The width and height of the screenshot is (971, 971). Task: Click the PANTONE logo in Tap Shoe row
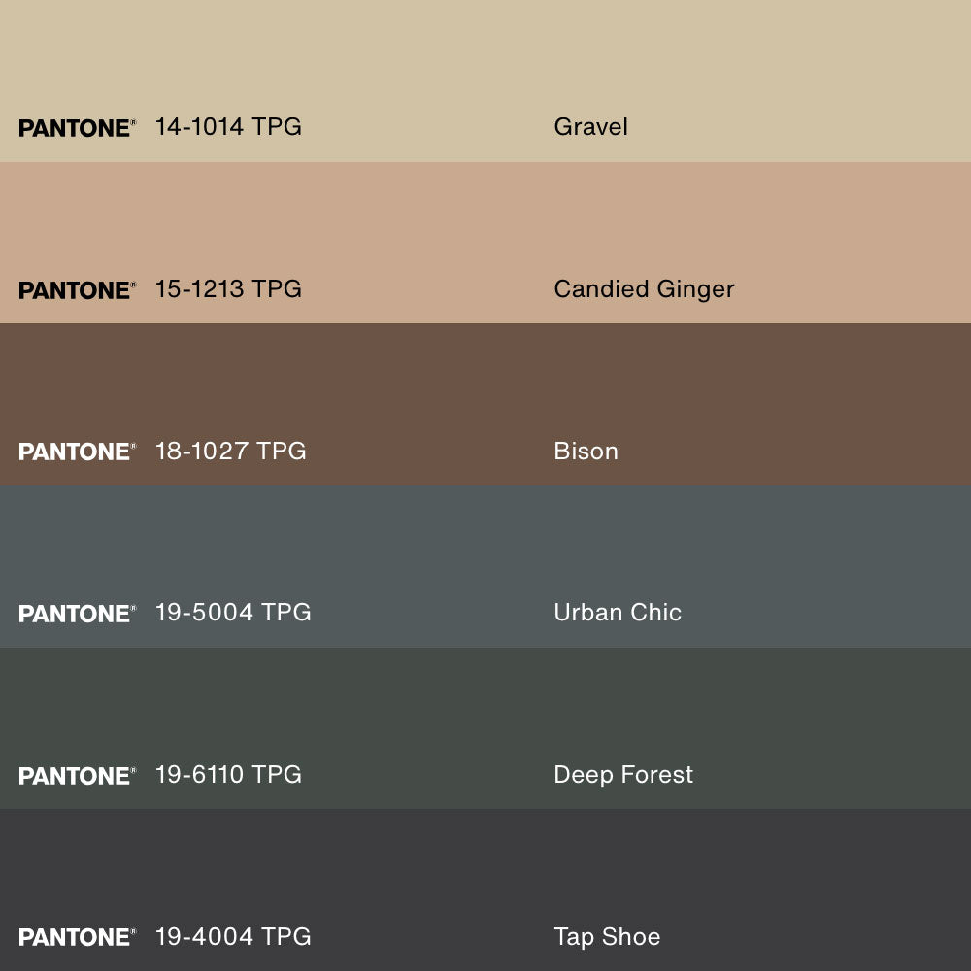(x=77, y=937)
